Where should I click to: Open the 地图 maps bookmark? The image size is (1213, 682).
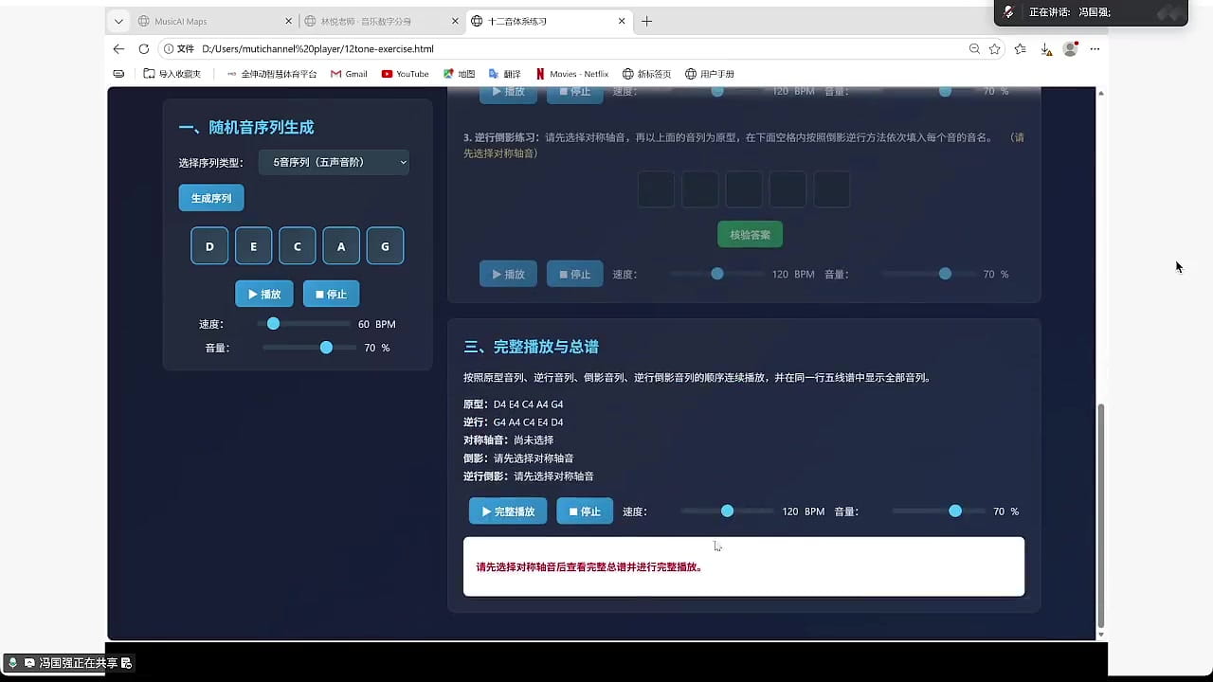click(459, 74)
